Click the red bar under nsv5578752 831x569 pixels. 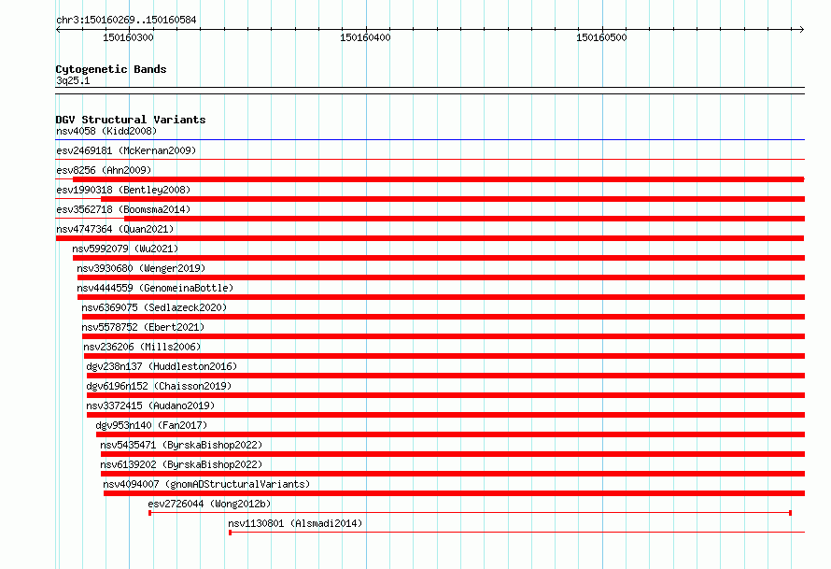pos(444,336)
